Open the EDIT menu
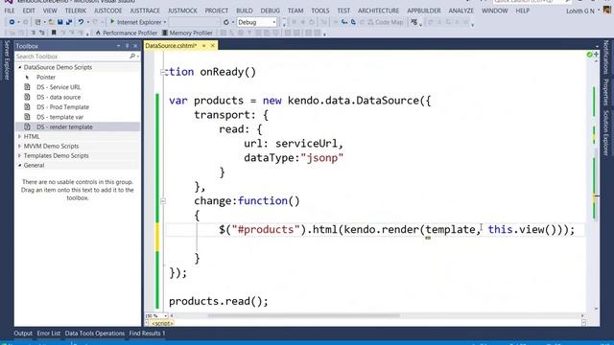This screenshot has width=614, height=345. (x=29, y=11)
